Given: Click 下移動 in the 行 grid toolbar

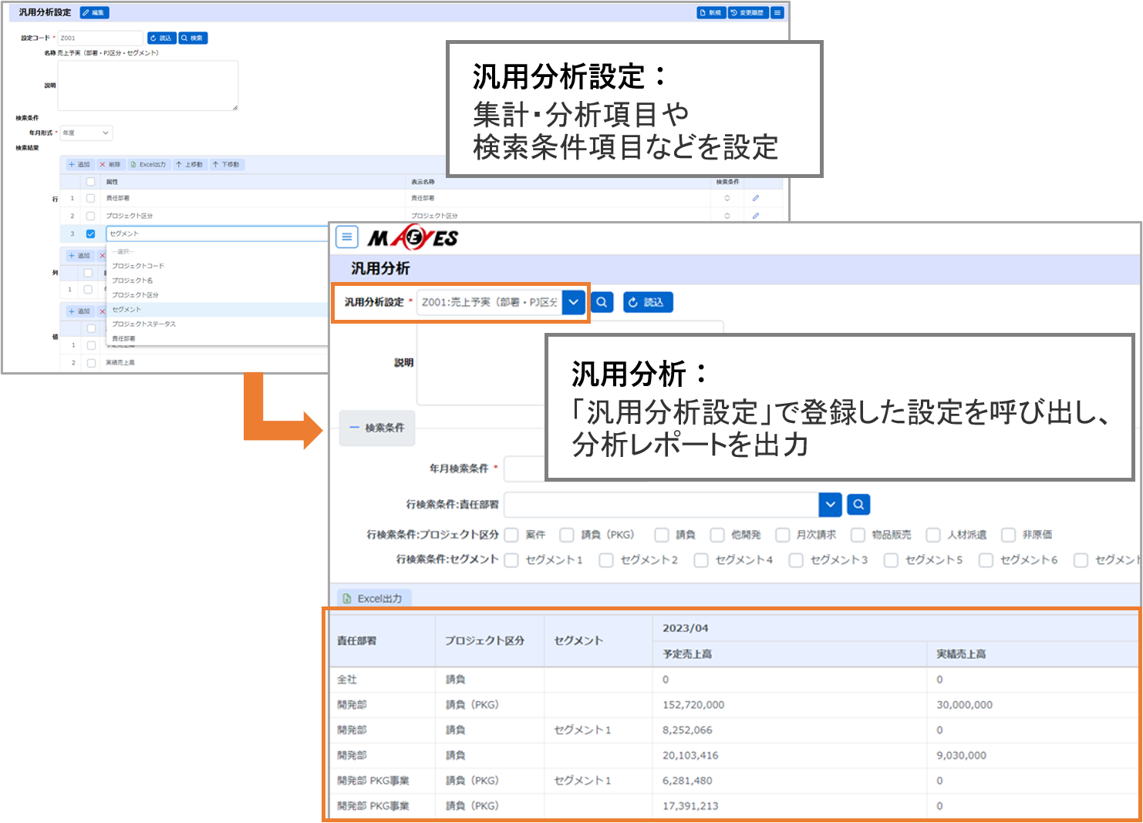Looking at the screenshot, I should pos(227,164).
